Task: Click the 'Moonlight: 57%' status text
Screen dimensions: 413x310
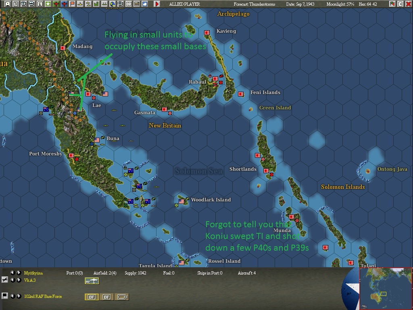Action: pos(340,4)
